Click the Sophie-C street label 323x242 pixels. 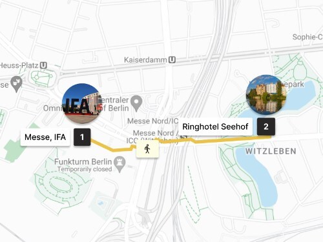coord(307,37)
